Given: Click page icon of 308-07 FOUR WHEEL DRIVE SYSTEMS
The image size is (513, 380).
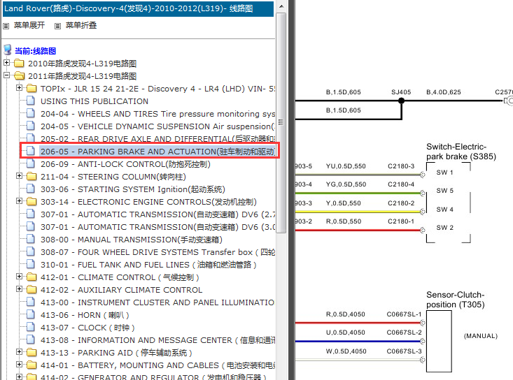Looking at the screenshot, I should click(31, 251).
